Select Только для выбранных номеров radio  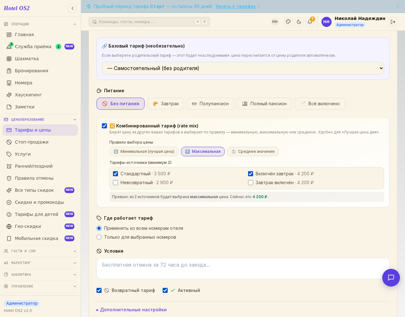point(99,237)
